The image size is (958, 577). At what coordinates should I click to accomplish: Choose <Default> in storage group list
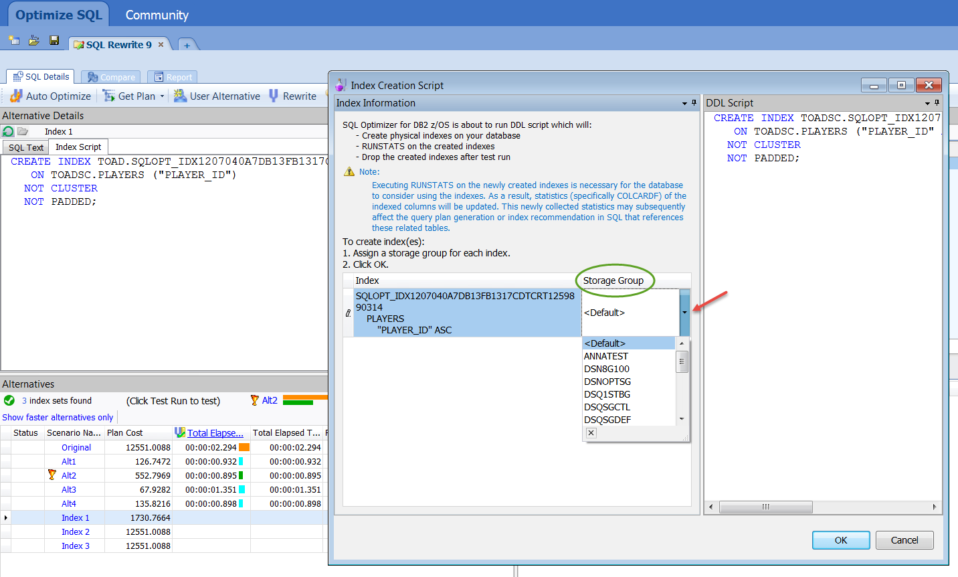[629, 343]
